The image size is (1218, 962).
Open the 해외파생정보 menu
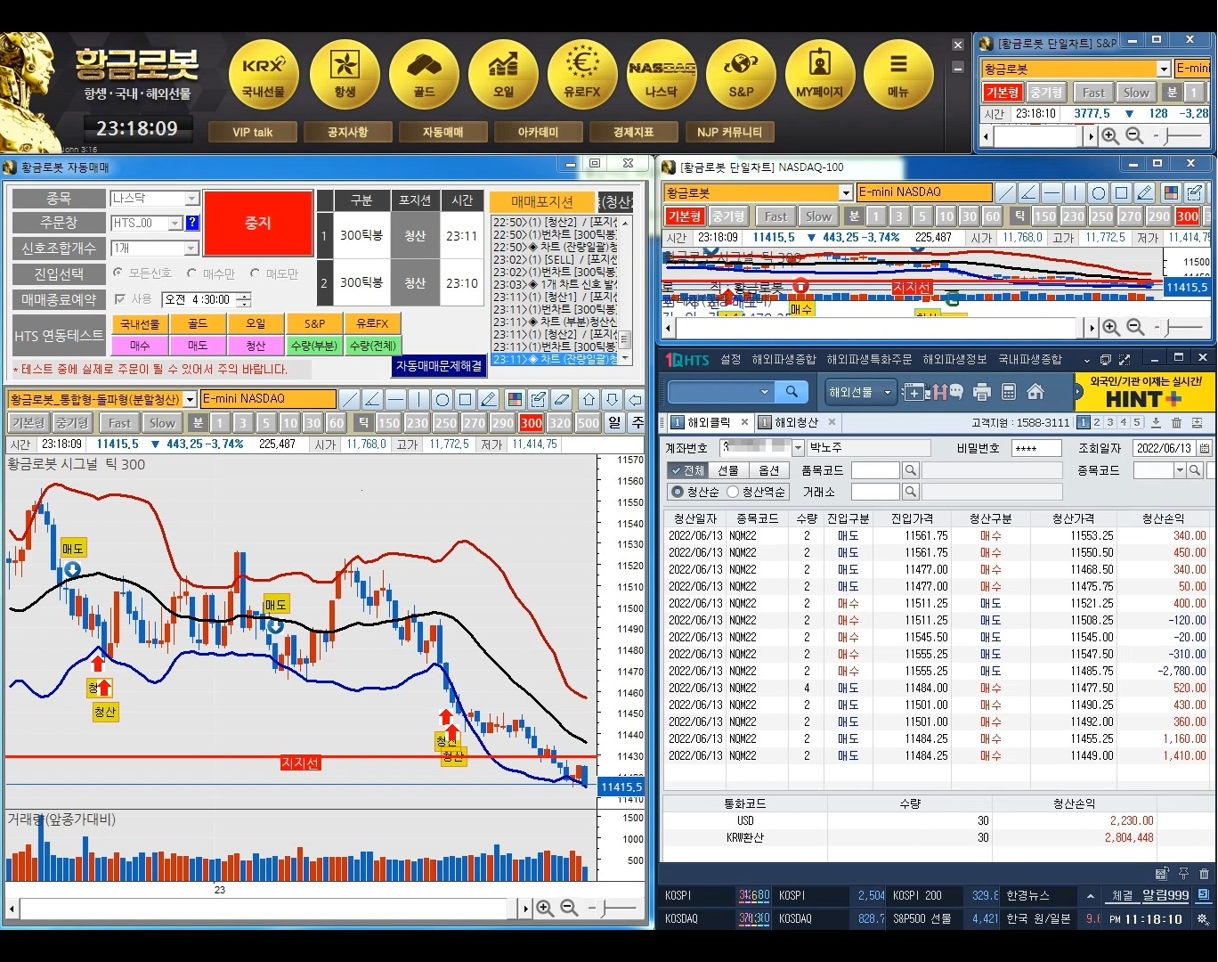click(954, 359)
